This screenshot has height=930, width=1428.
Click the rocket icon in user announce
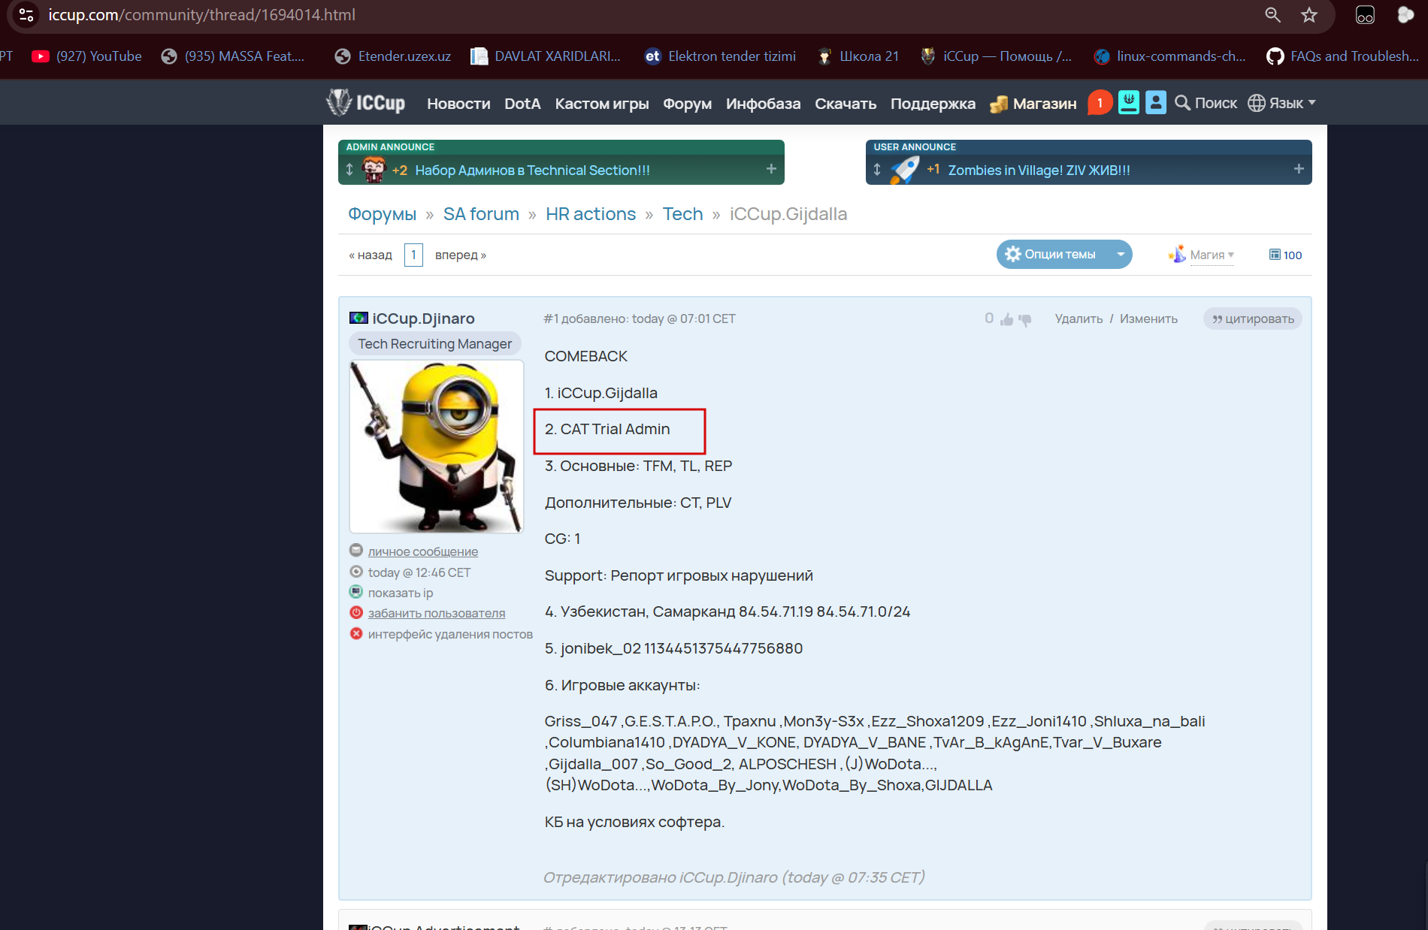(905, 170)
